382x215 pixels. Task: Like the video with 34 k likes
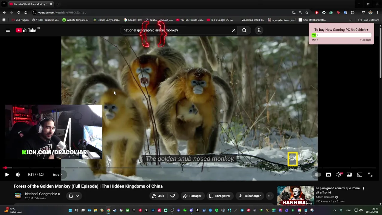(x=158, y=196)
